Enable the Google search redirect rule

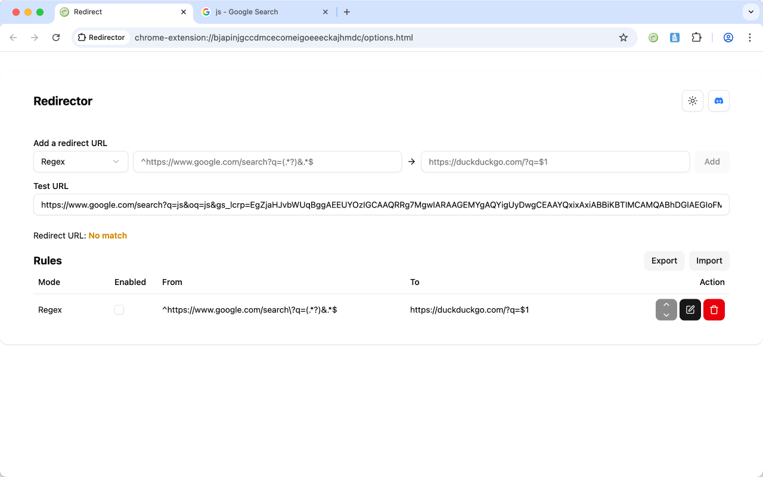coord(119,309)
